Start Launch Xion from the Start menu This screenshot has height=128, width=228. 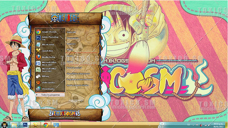pyautogui.click(x=50, y=51)
